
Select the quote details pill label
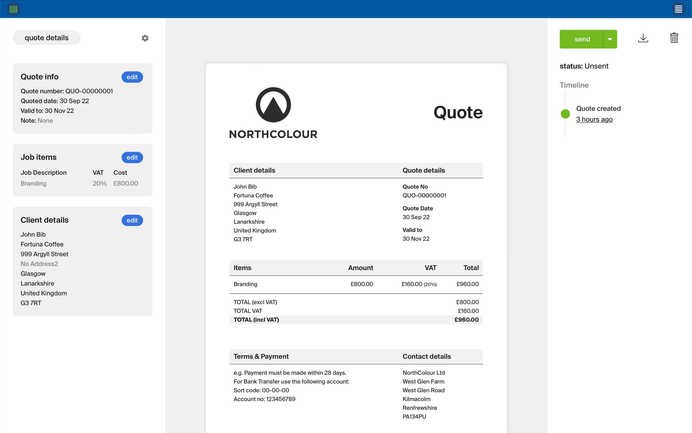tap(46, 38)
